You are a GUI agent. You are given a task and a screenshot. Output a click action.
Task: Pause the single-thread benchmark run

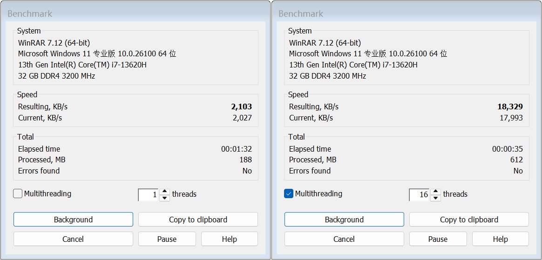click(167, 239)
